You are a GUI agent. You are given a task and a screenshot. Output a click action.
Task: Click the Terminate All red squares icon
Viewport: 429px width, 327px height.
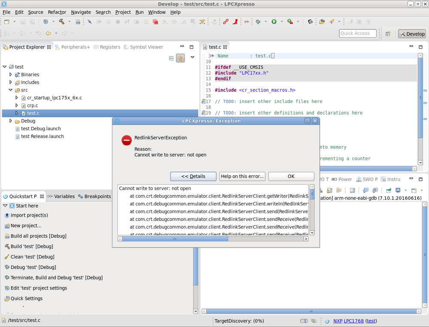155,21
